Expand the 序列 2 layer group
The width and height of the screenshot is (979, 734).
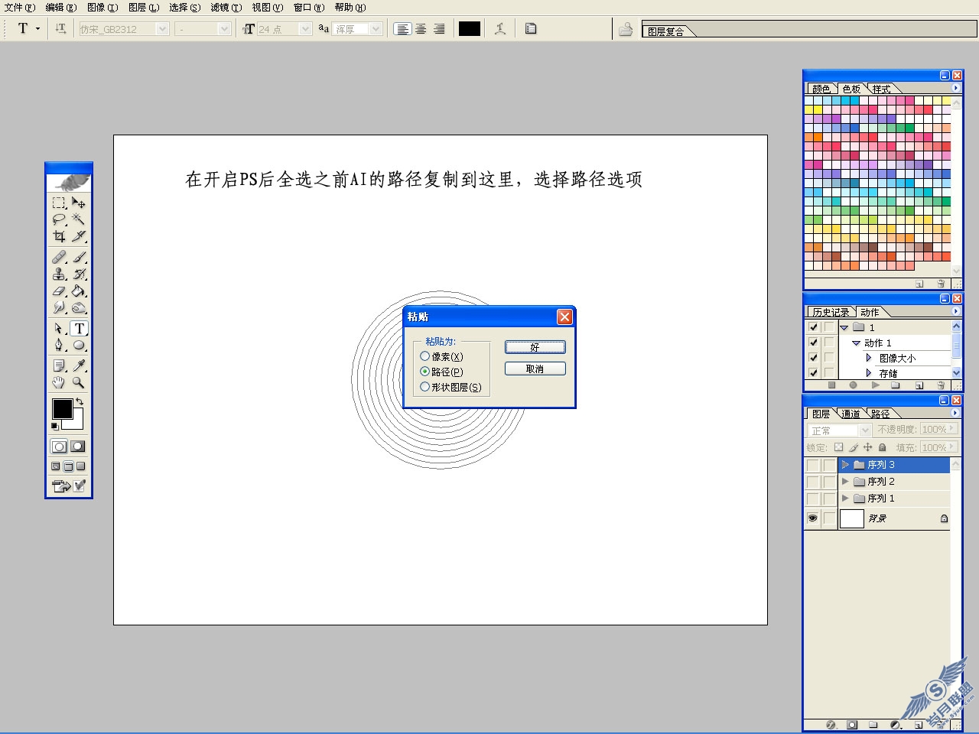[845, 482]
